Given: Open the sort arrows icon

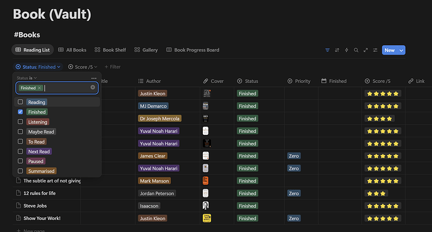Looking at the screenshot, I should pos(337,50).
